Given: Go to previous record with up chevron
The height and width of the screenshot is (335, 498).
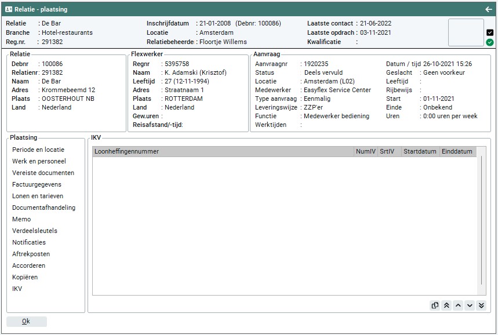Looking at the screenshot, I should click(458, 305).
